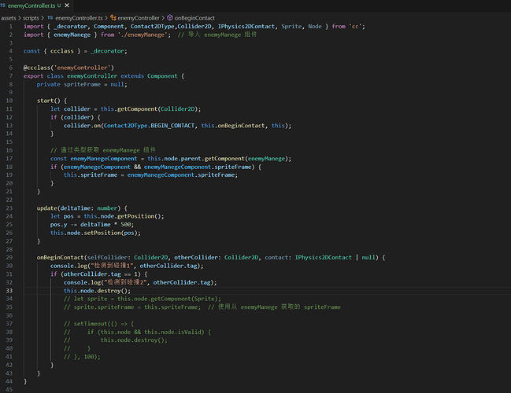Screen dimensions: 511x393
Task: Click the onBeginContact method breadcrumb
Action: (x=194, y=18)
